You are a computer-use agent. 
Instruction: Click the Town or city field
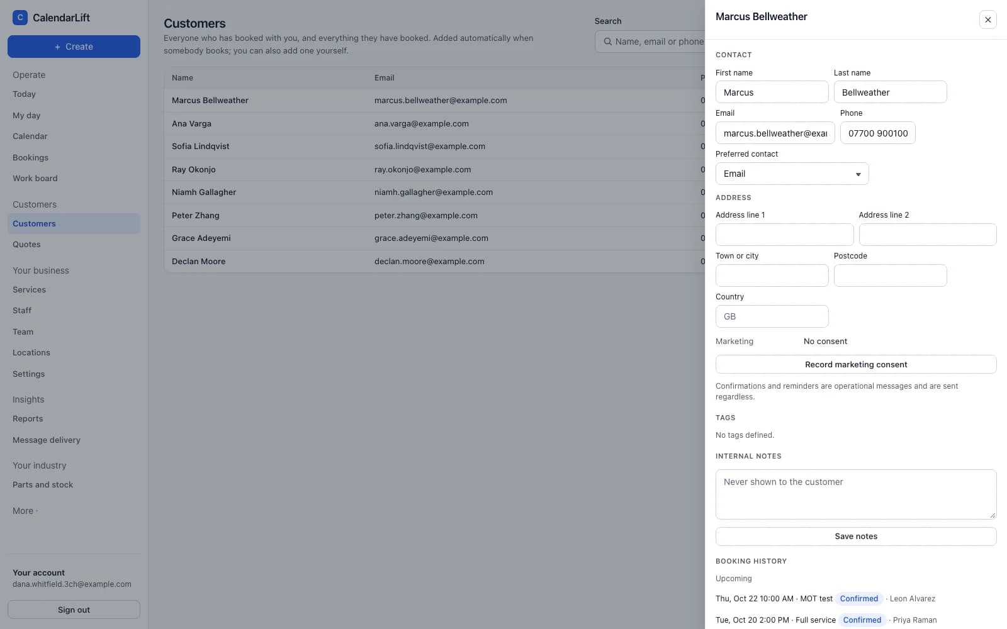pyautogui.click(x=772, y=276)
